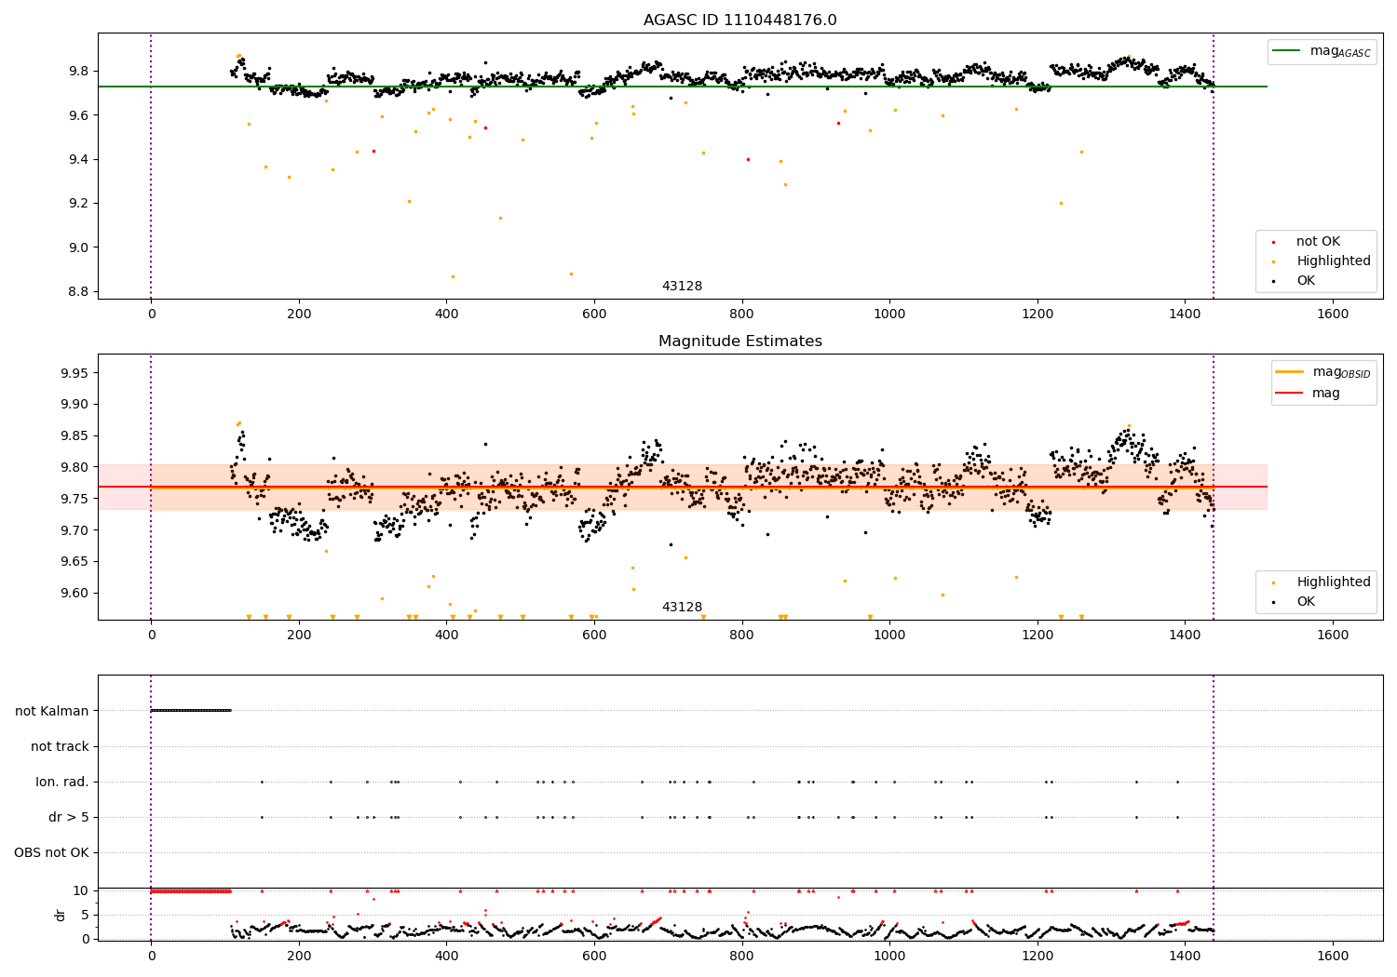Select the 9.95 y-axis tick label

tap(74, 373)
